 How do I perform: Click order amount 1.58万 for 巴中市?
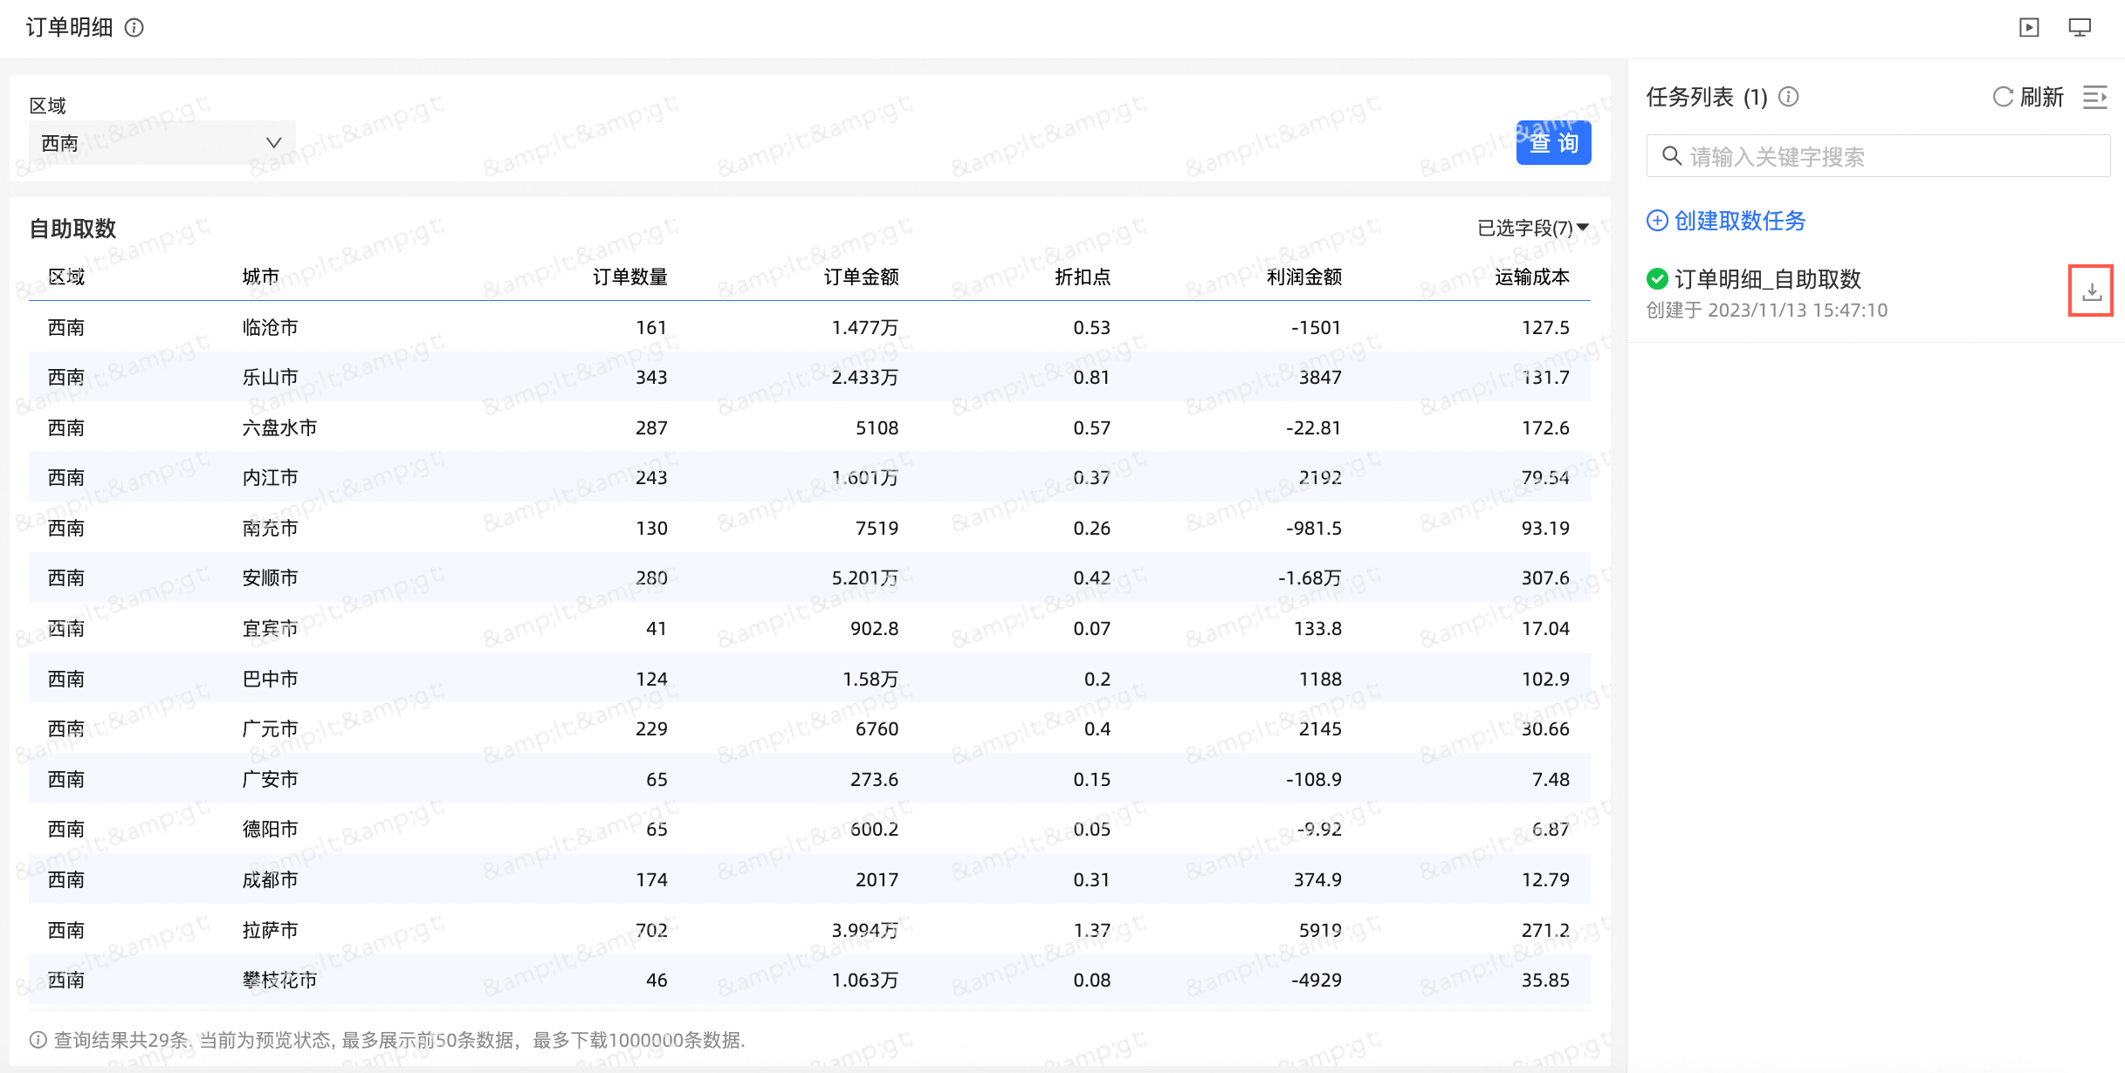pos(870,680)
